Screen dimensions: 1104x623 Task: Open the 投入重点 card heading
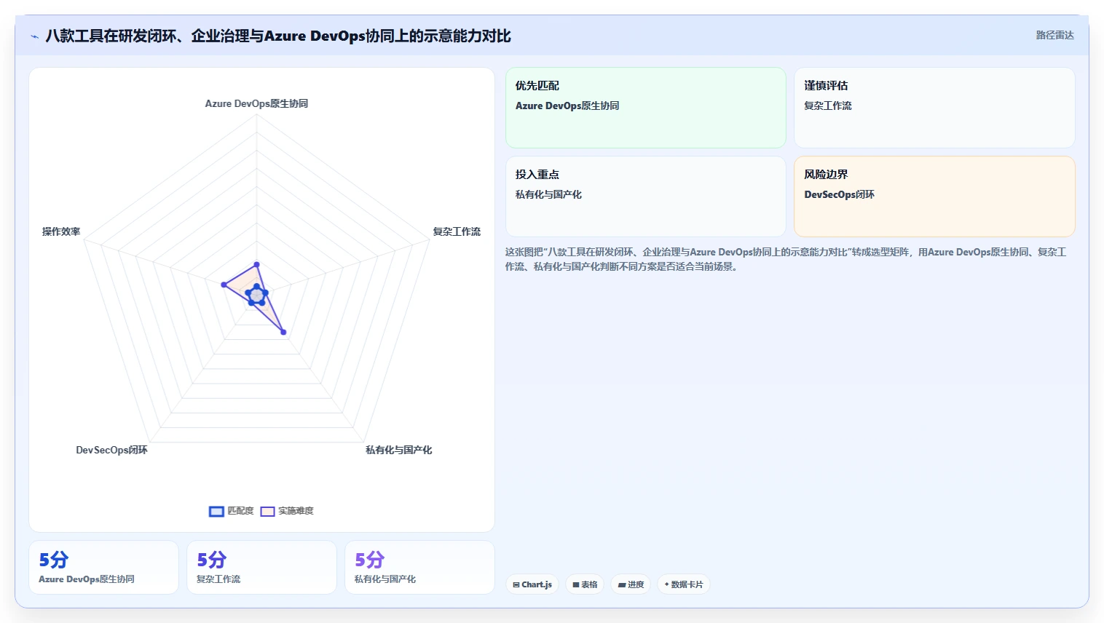pyautogui.click(x=537, y=174)
